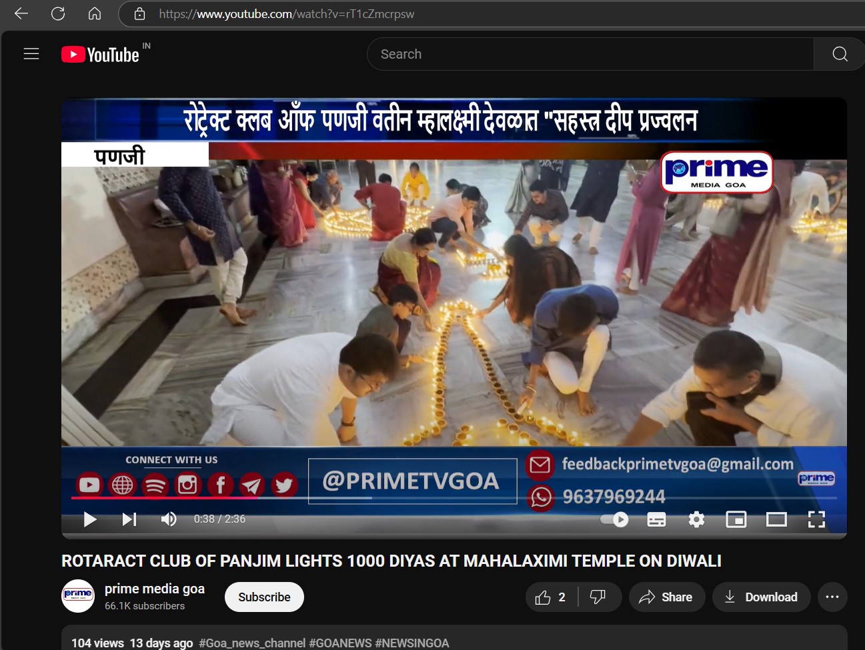Click the magnifier search button

pyautogui.click(x=840, y=54)
